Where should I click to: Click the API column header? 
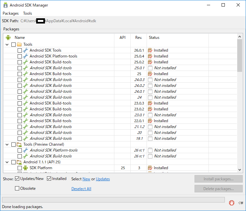(123, 38)
